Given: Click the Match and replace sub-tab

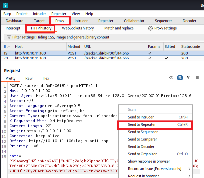Looking at the screenshot, I should tap(119, 28).
